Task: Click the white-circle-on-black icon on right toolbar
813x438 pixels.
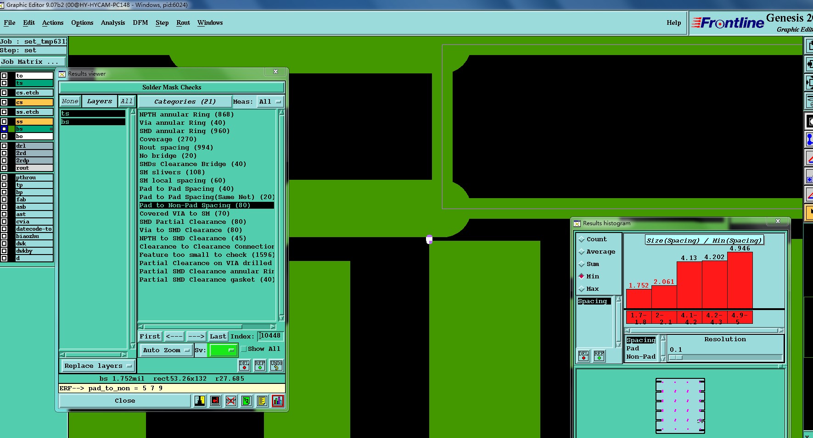Action: coord(809,121)
